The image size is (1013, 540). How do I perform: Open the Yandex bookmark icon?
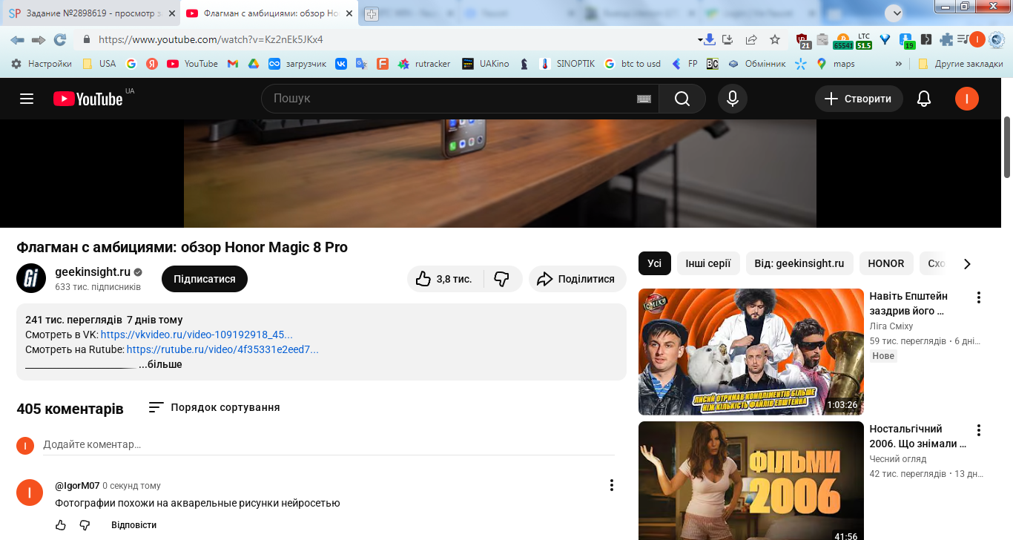coord(152,64)
